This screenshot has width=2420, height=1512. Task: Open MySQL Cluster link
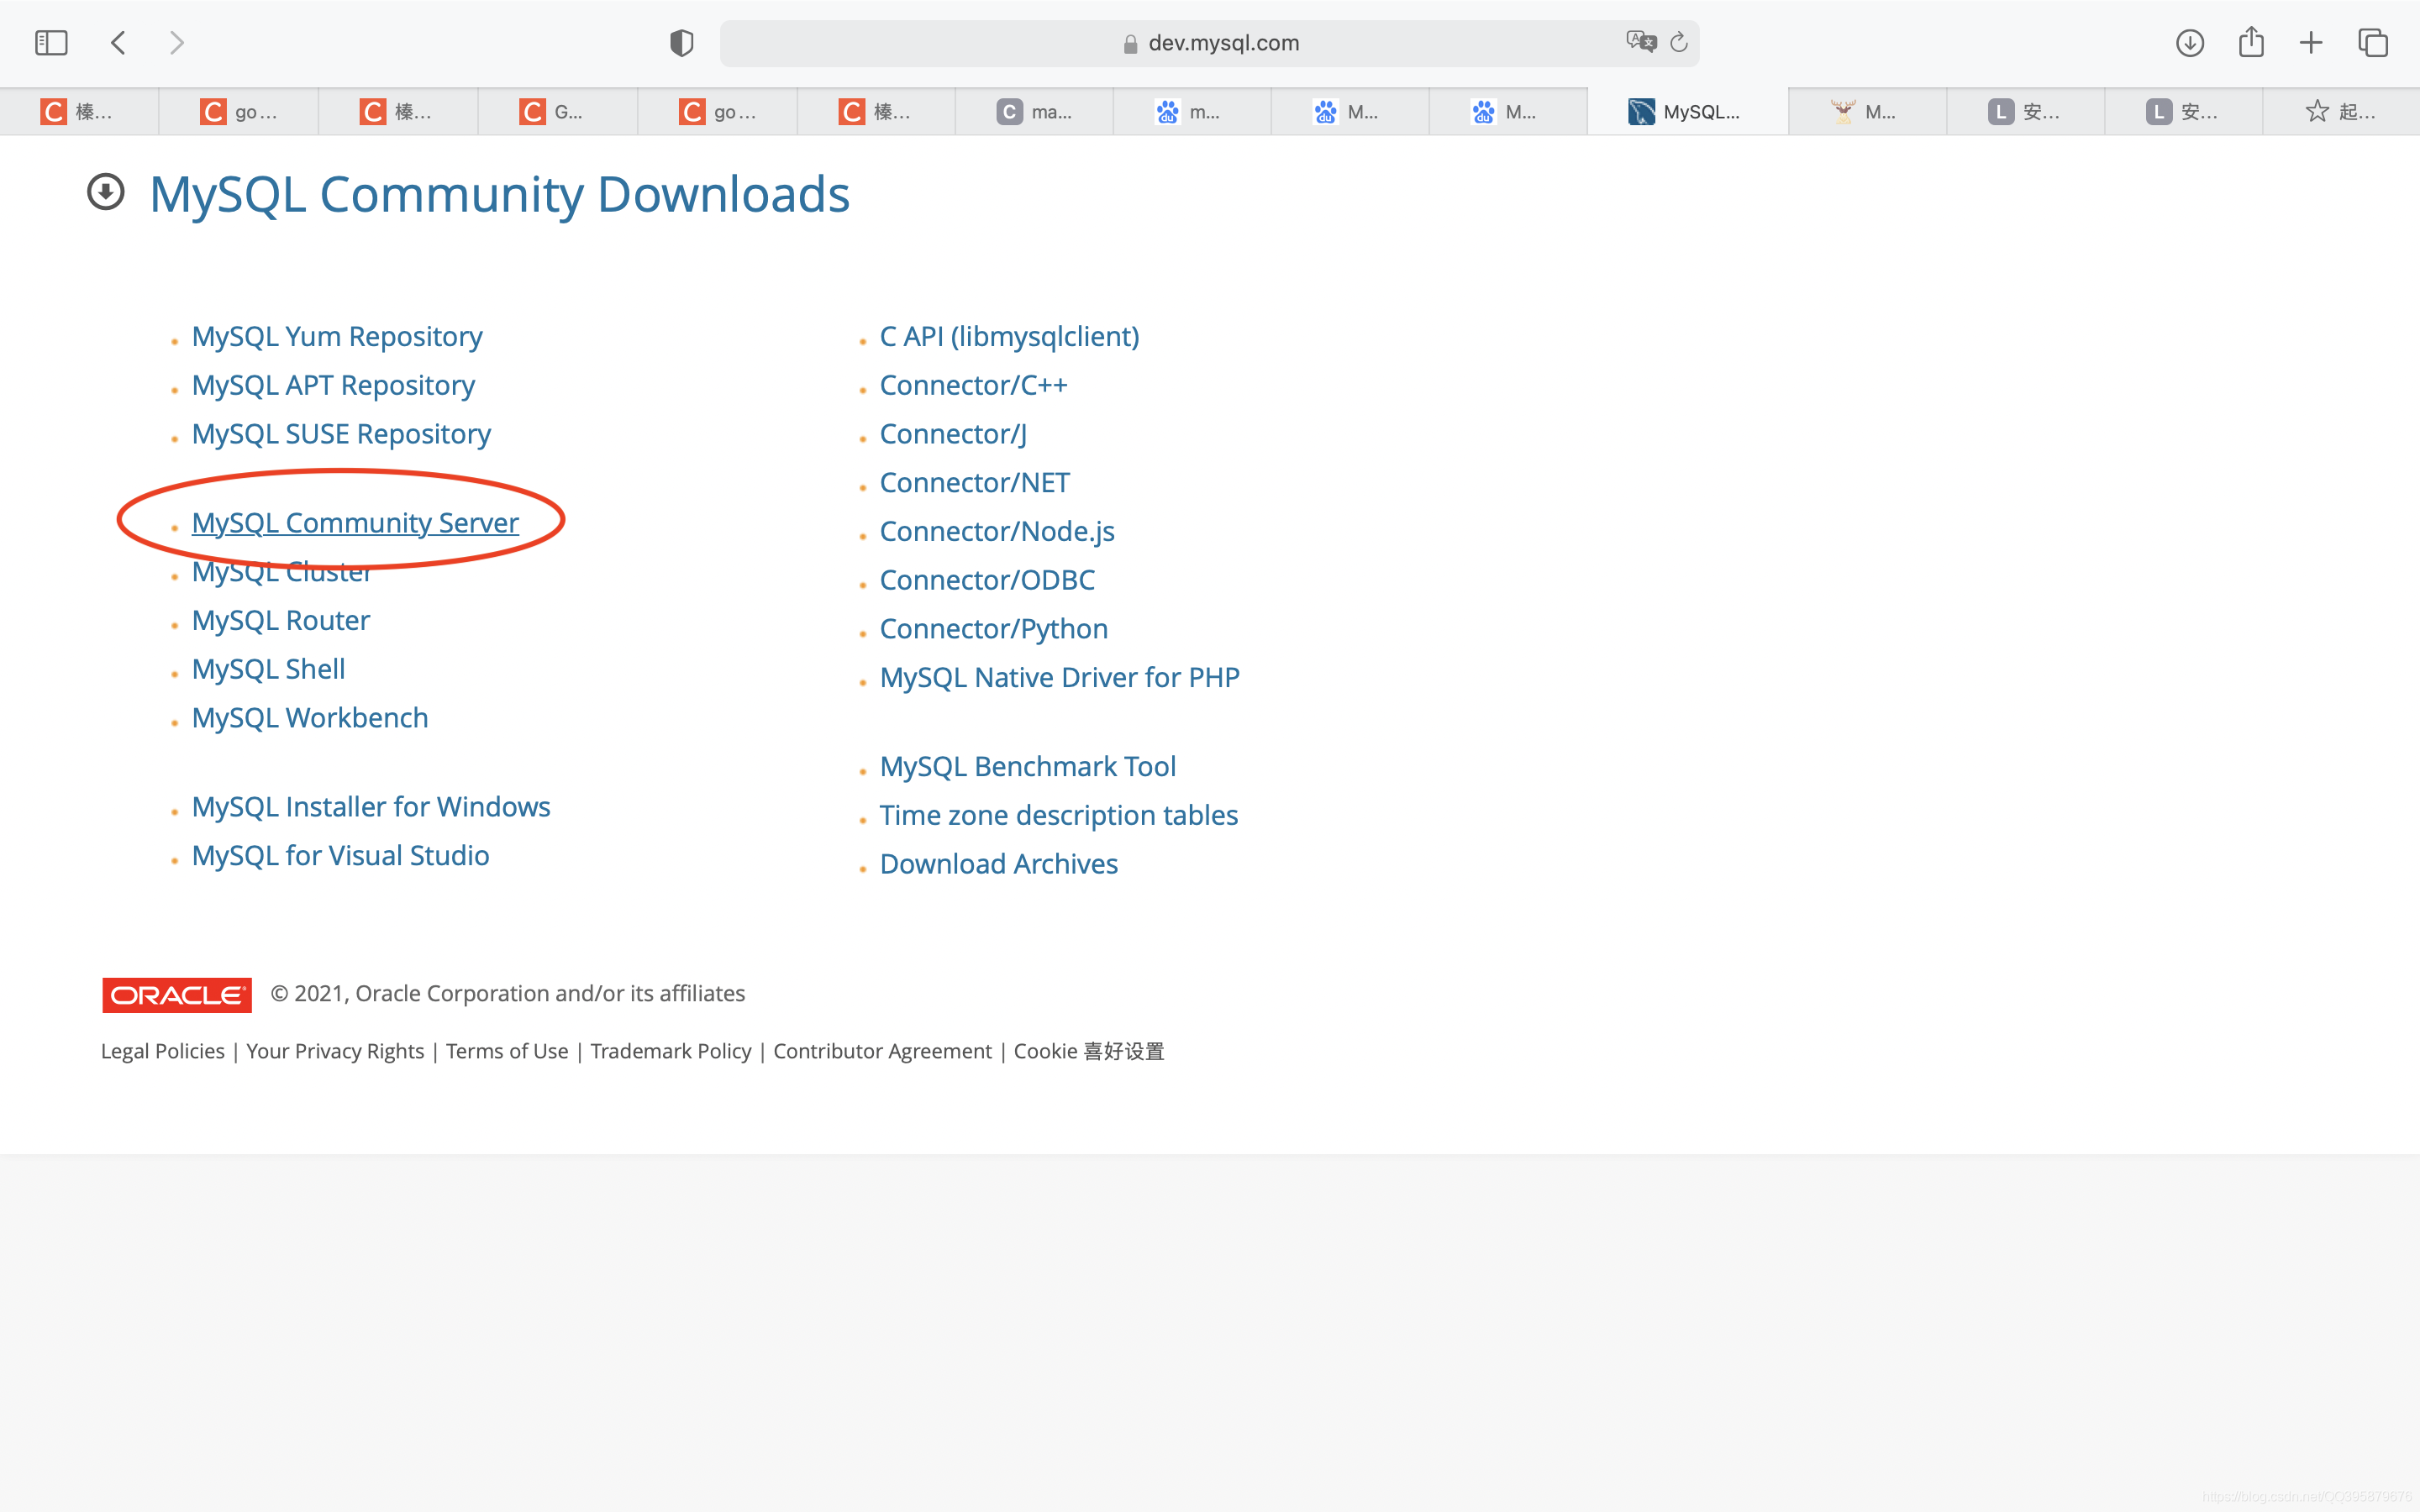click(282, 572)
